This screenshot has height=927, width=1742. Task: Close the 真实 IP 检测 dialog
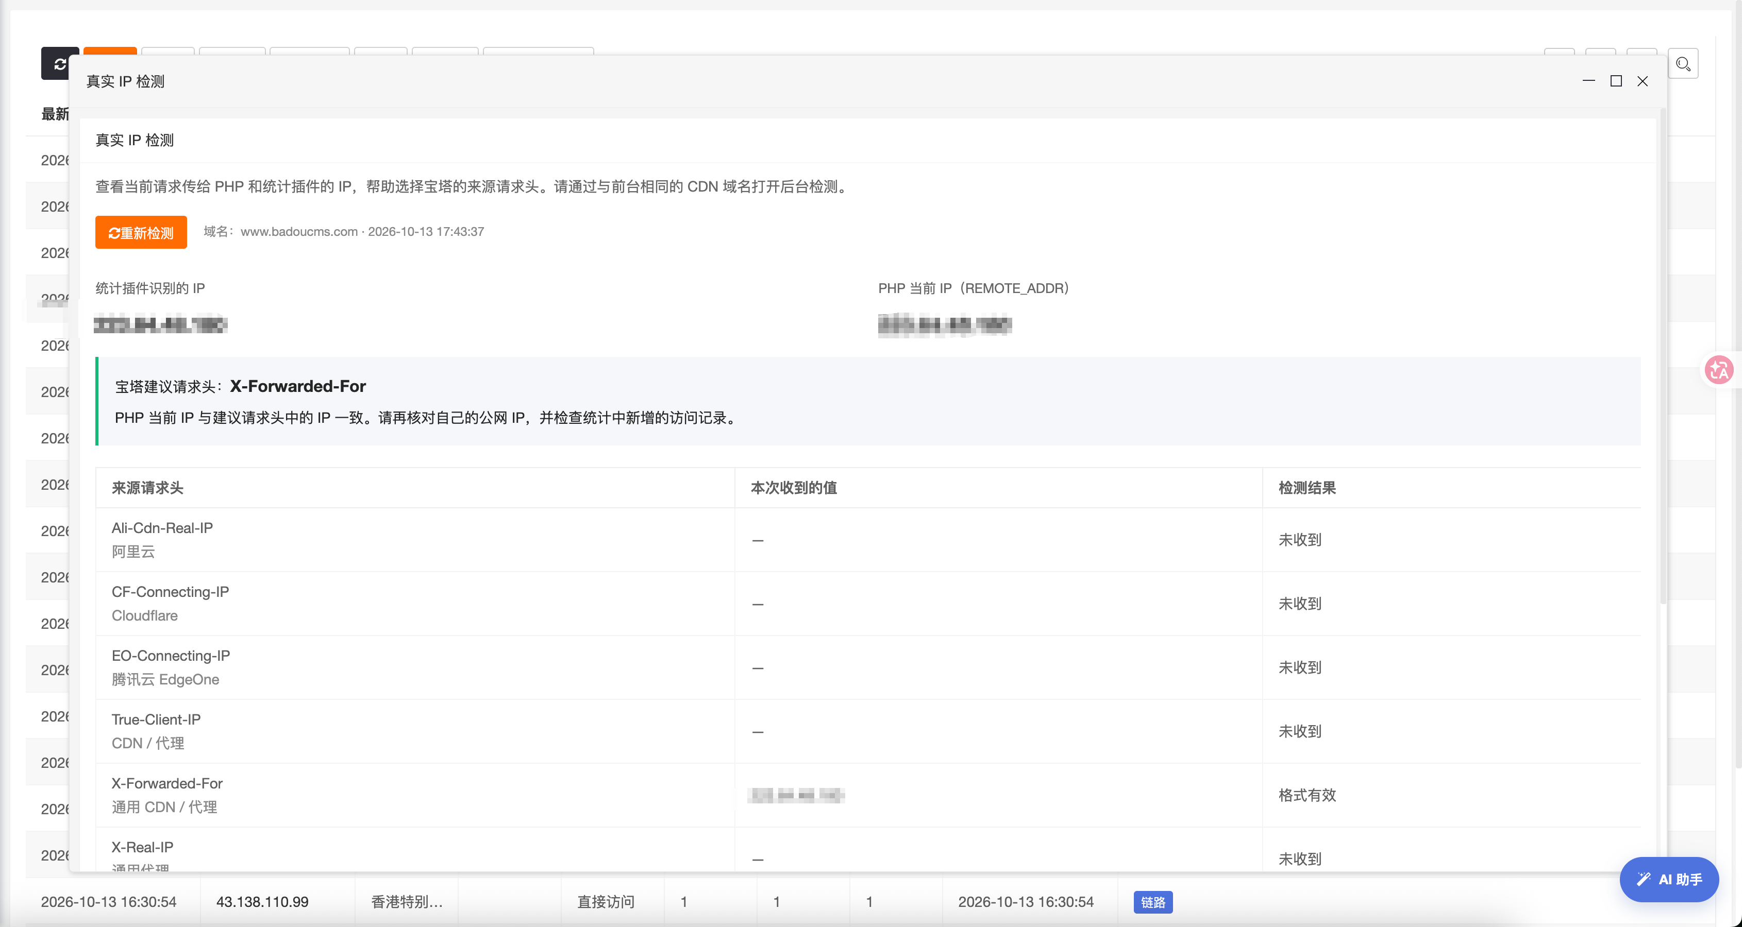tap(1642, 81)
